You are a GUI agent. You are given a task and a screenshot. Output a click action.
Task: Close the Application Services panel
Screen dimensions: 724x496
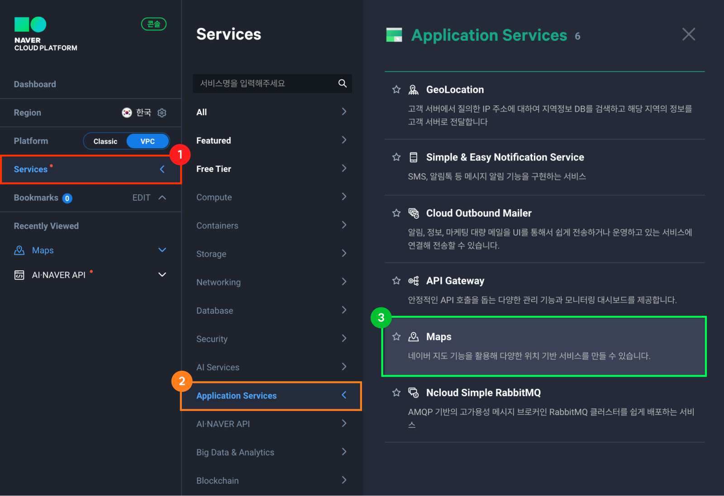689,34
